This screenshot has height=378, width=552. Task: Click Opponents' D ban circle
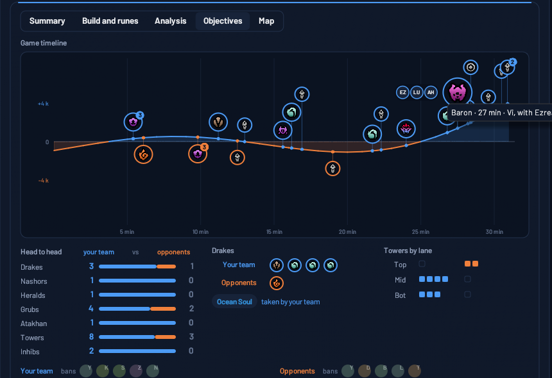pos(365,371)
